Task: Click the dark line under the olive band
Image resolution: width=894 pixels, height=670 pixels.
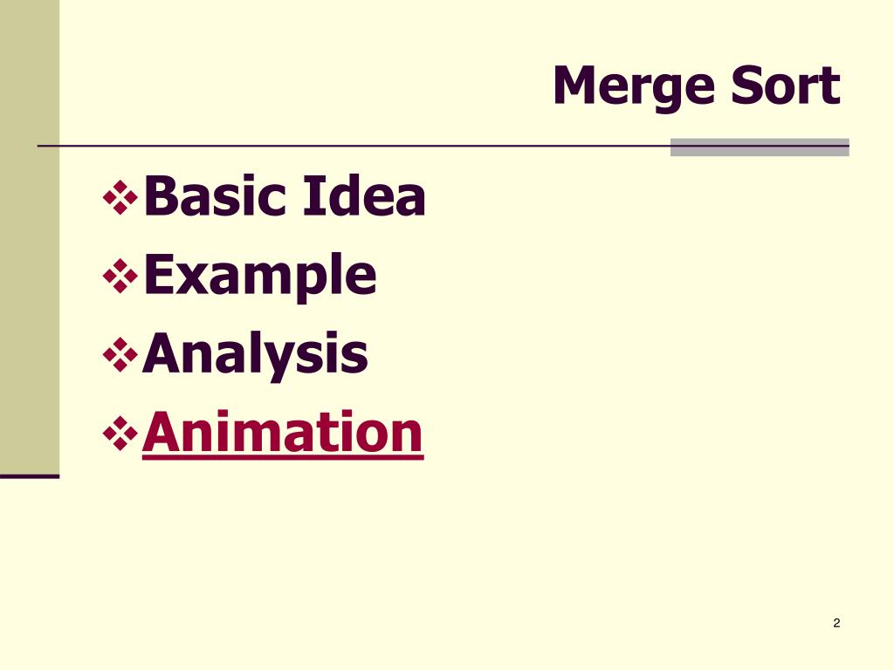Action: point(30,476)
